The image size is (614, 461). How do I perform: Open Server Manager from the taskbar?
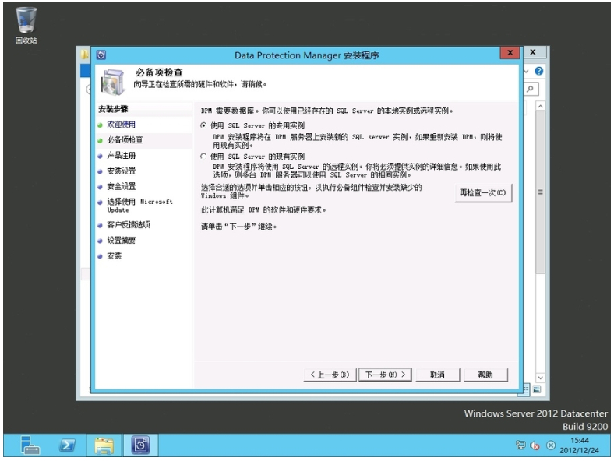[30, 445]
